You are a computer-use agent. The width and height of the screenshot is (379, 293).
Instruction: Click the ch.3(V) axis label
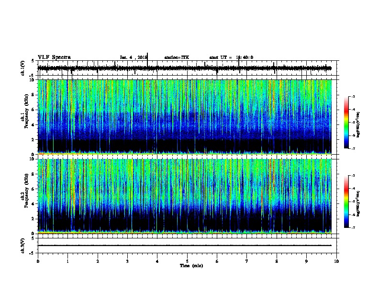pyautogui.click(x=23, y=246)
